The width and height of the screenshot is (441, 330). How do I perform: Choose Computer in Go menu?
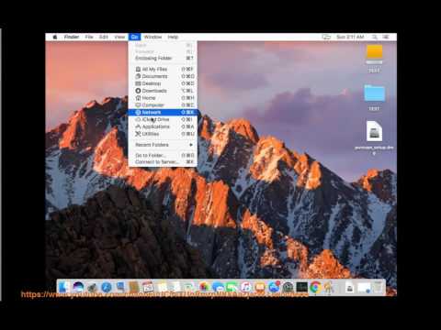point(163,105)
